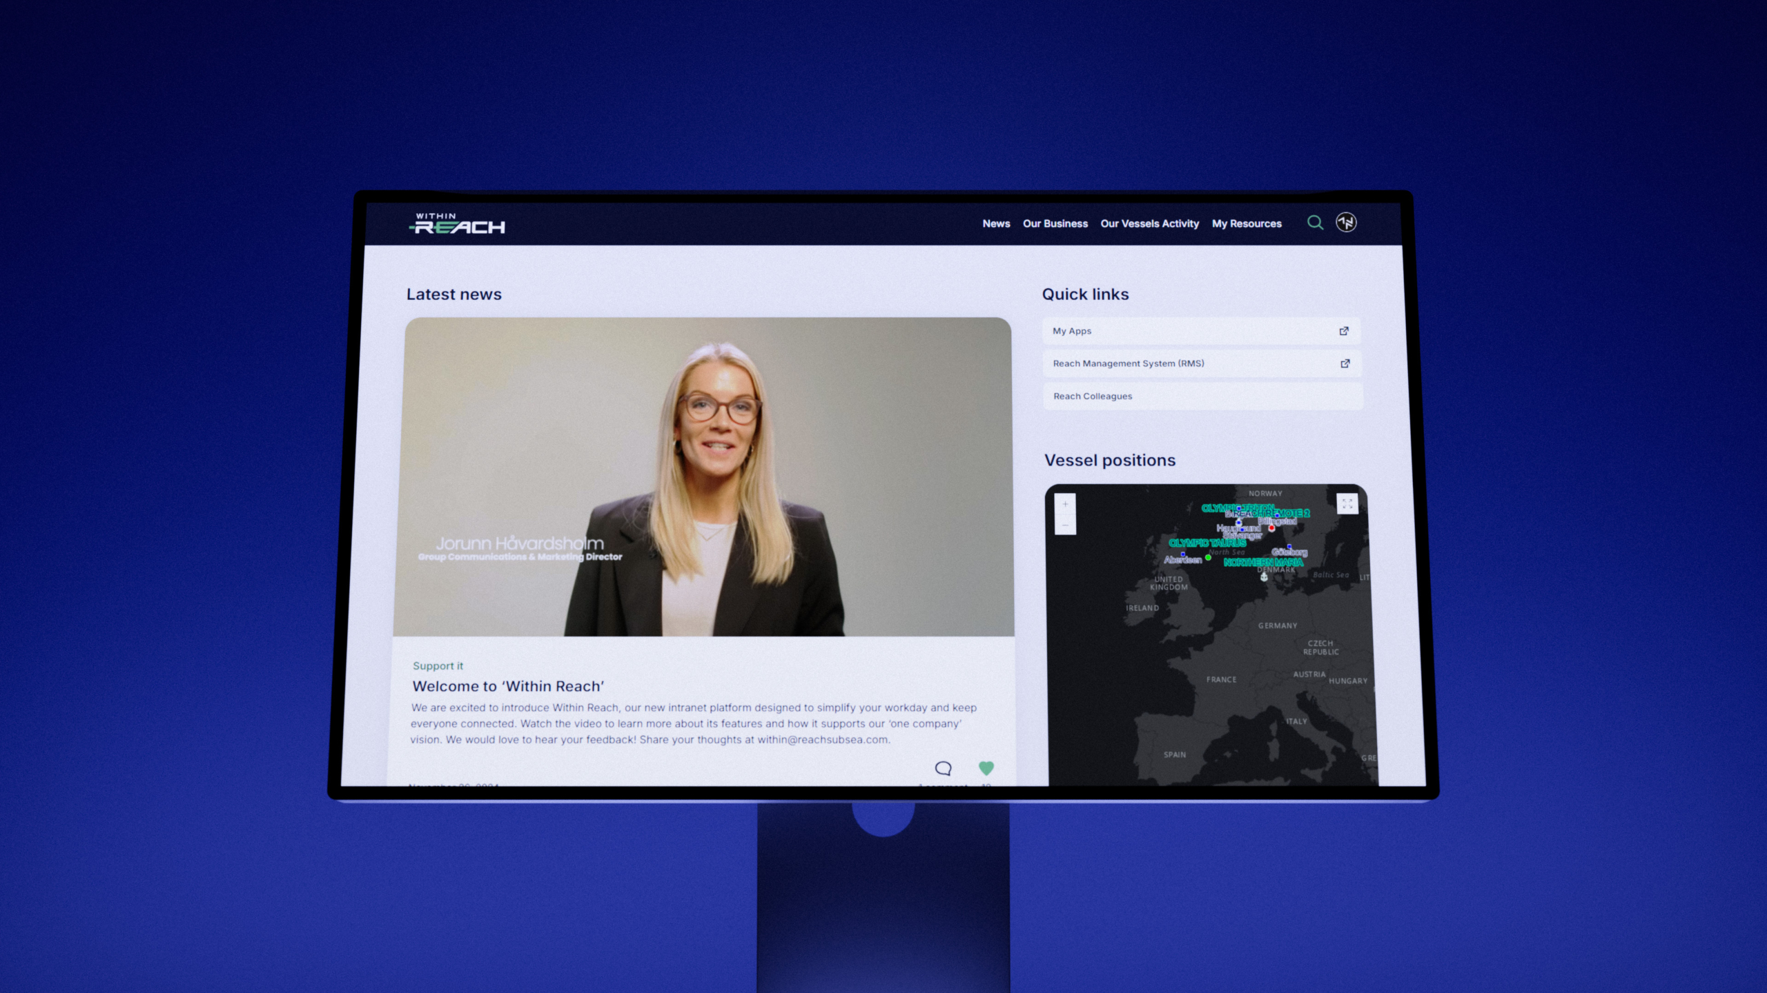Select the red vessel marker on map
The width and height of the screenshot is (1767, 993).
point(1271,528)
